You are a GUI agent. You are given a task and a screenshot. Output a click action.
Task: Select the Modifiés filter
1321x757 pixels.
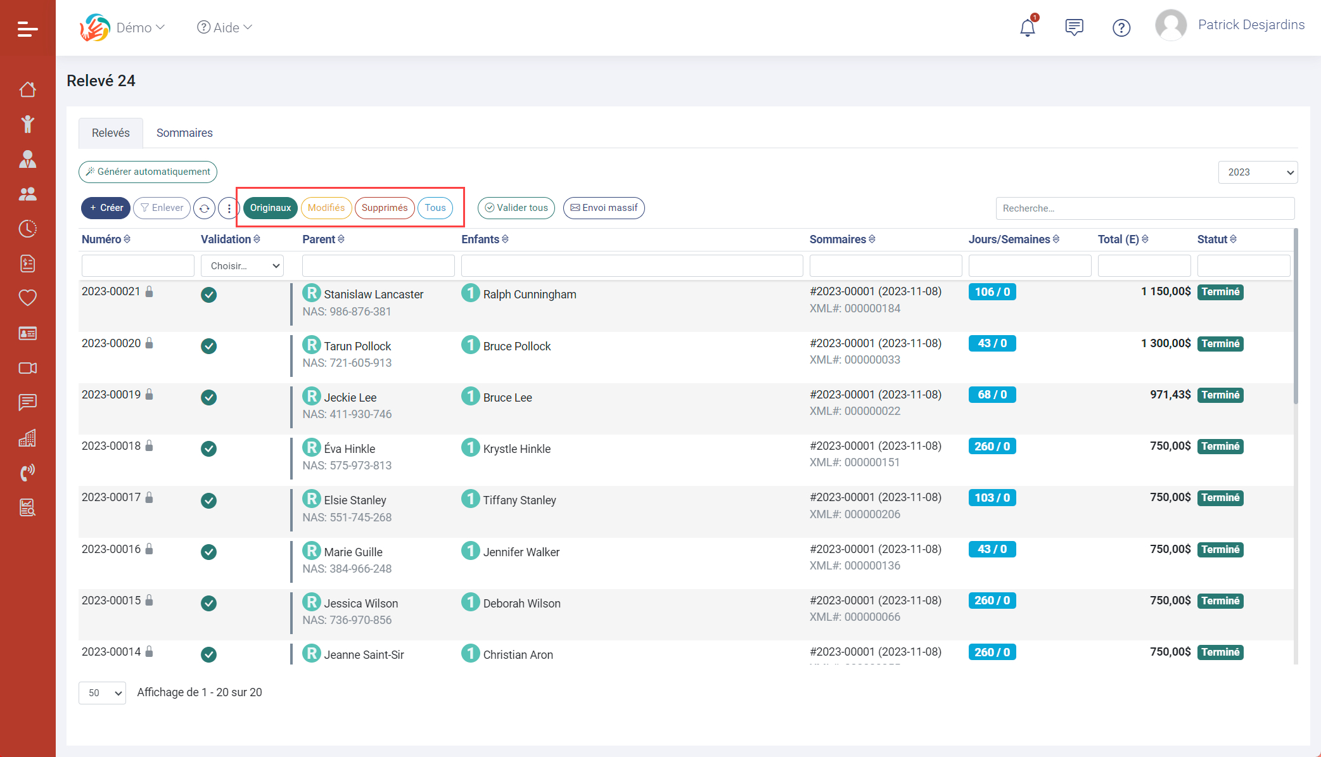pos(326,208)
